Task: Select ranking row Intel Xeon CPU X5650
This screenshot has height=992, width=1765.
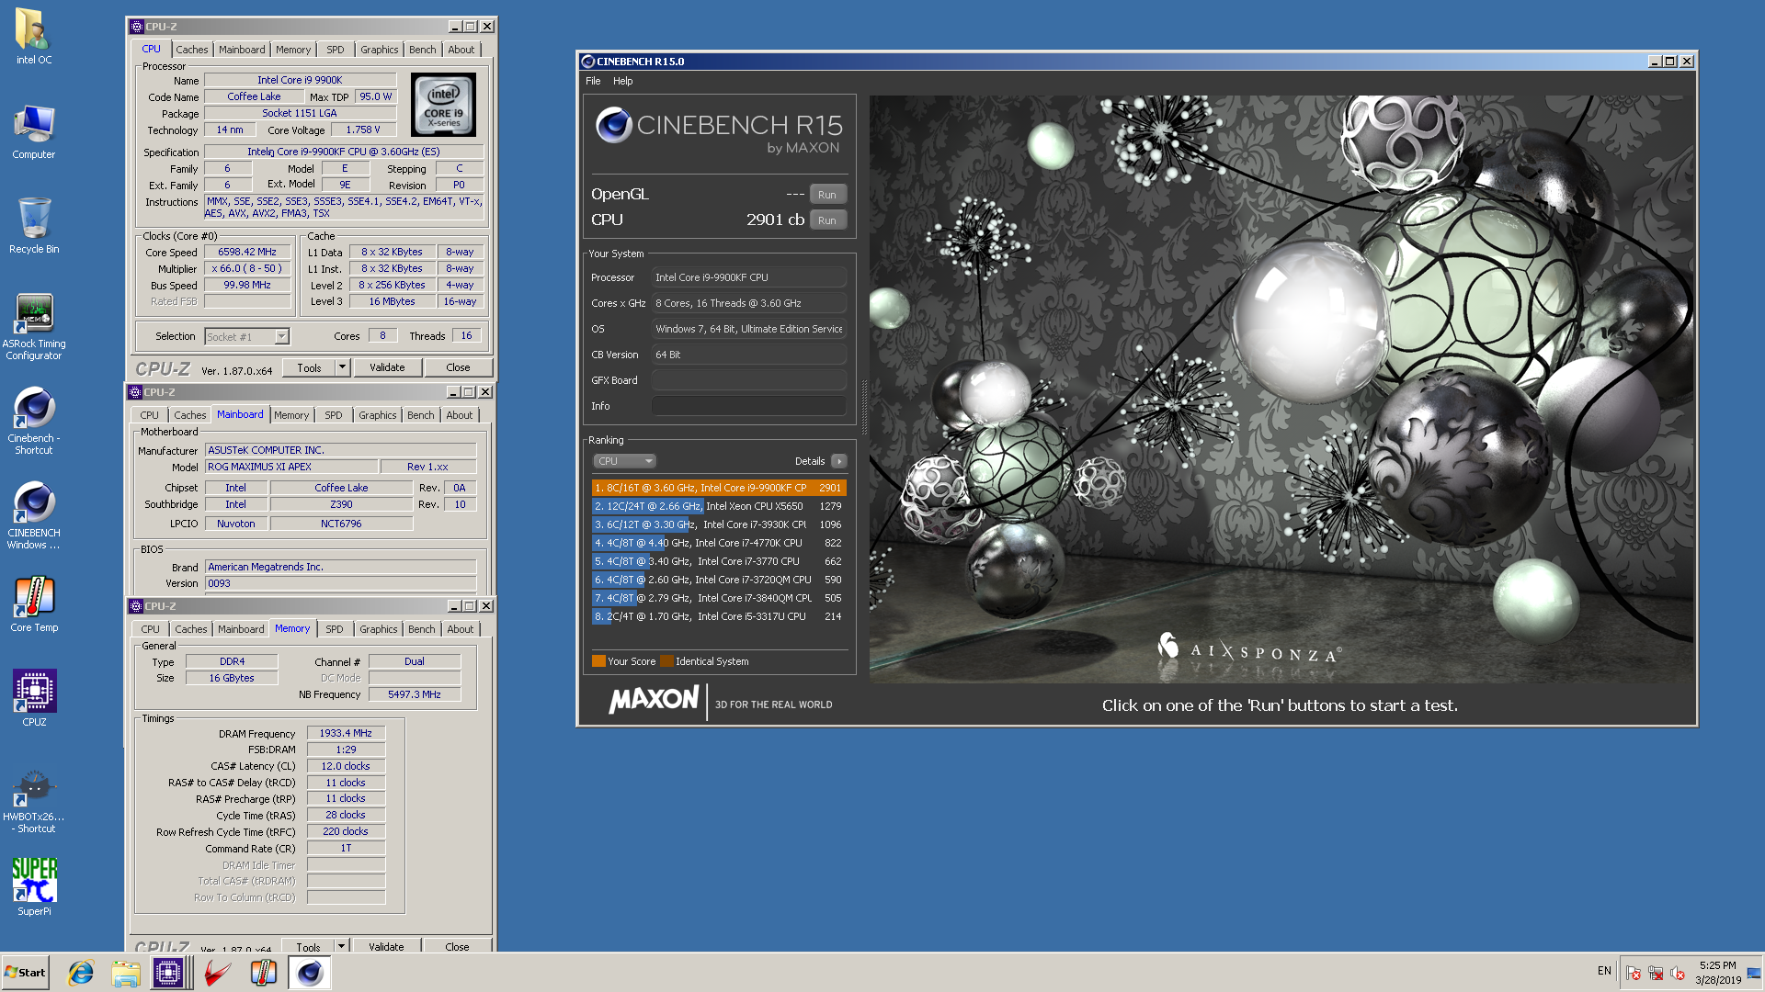Action: (x=719, y=506)
